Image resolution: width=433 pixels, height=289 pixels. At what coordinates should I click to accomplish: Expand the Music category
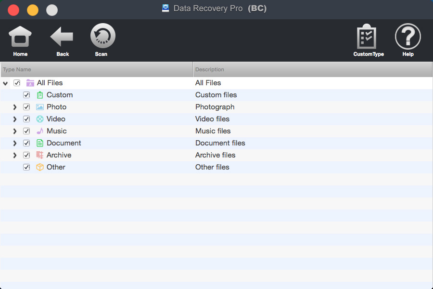(15, 131)
